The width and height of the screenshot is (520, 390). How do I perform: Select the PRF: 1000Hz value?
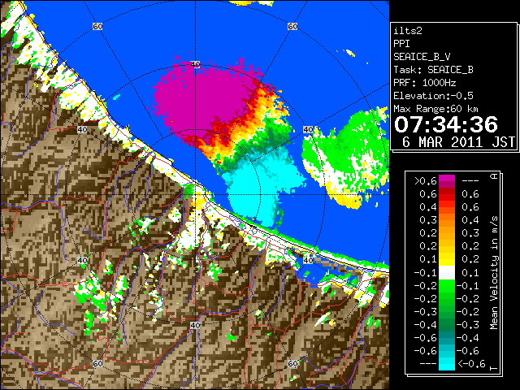425,83
